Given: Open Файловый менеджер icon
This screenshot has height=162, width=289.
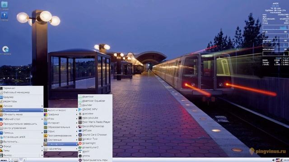Looking at the screenshot, I should (1, 92).
